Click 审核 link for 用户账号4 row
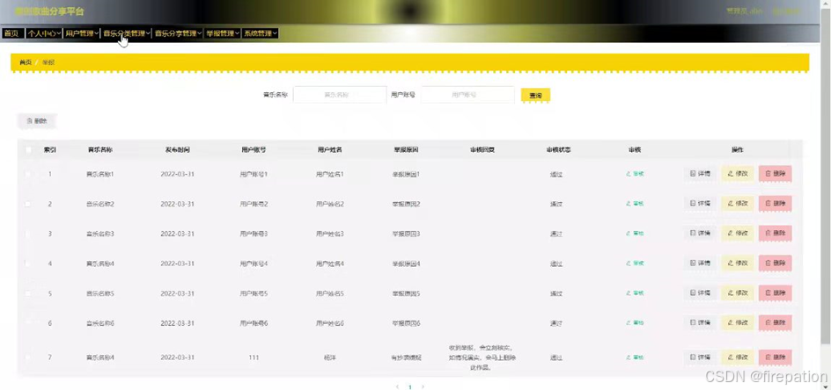 coord(635,263)
